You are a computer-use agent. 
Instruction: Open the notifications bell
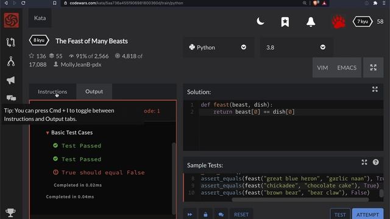pyautogui.click(x=311, y=22)
